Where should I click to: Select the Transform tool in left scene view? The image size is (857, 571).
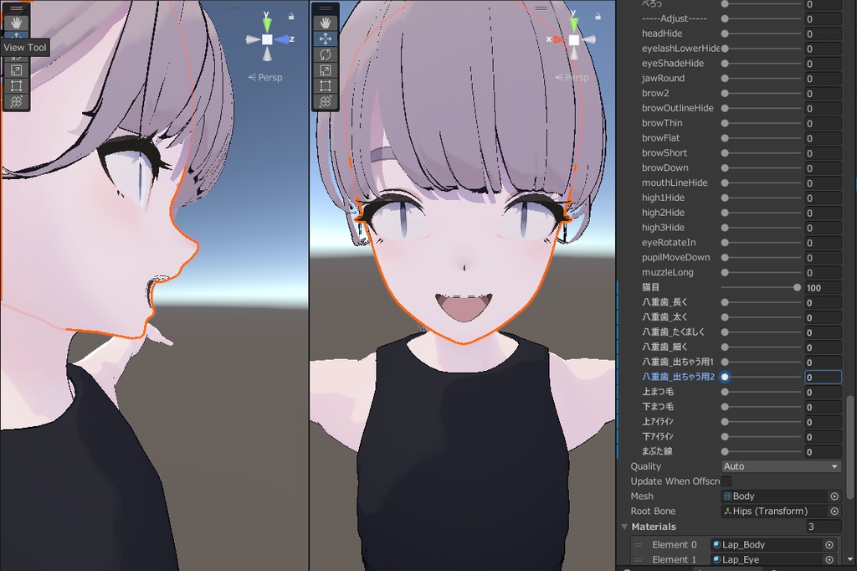16,102
